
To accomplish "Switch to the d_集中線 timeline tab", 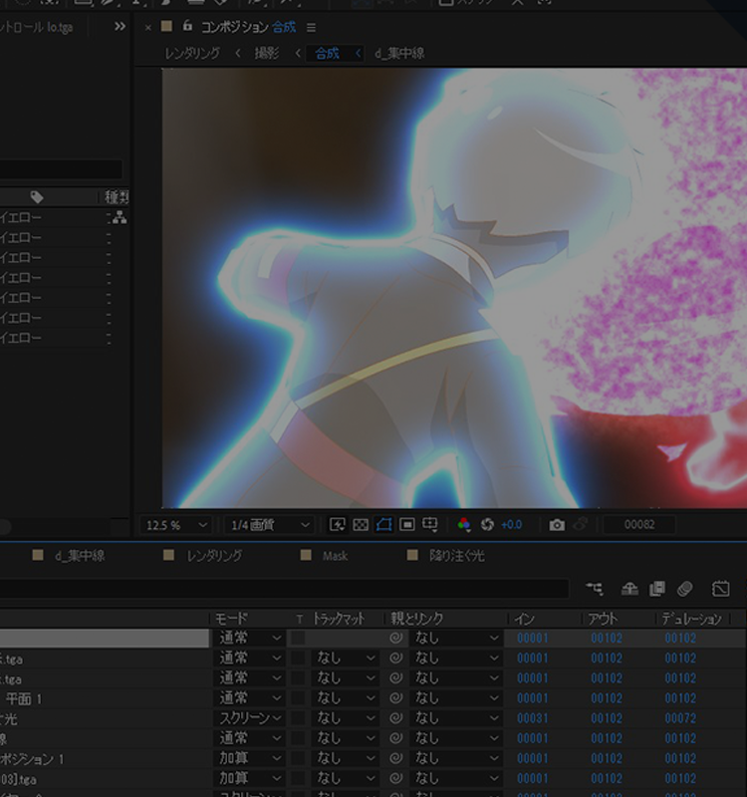I will coord(80,556).
